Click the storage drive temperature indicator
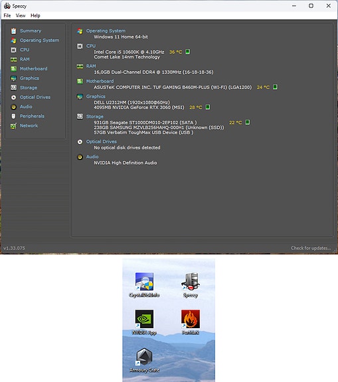This screenshot has height=382, width=338. [247, 122]
